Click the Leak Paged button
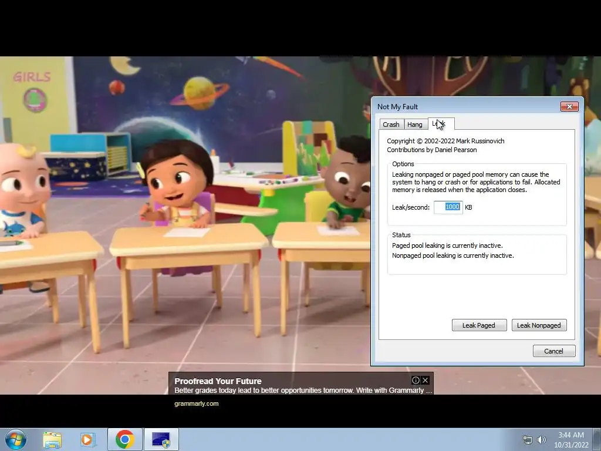 [x=479, y=325]
